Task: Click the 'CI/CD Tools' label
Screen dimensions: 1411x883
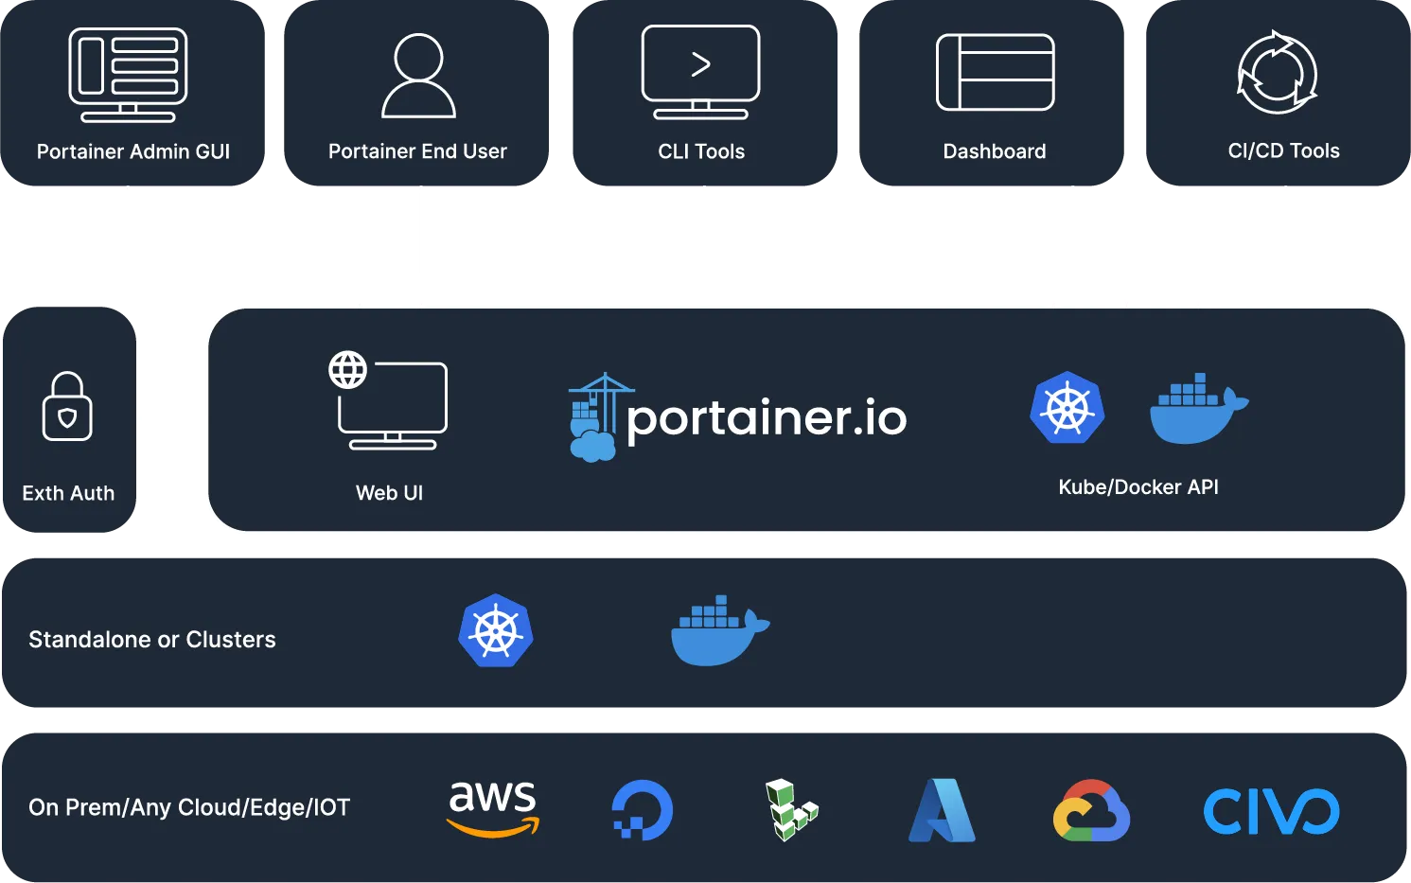Action: point(1284,150)
